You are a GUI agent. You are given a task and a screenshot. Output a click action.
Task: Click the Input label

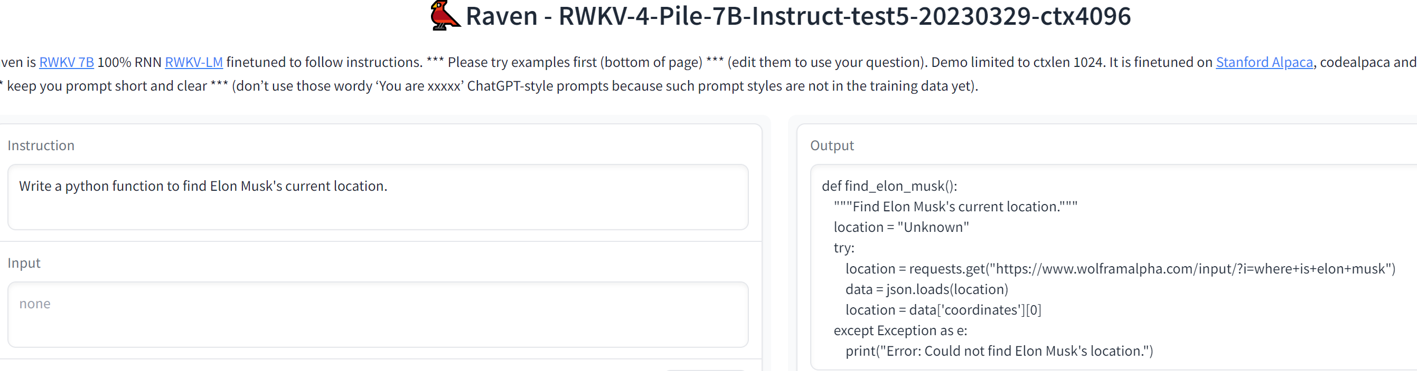click(x=24, y=263)
